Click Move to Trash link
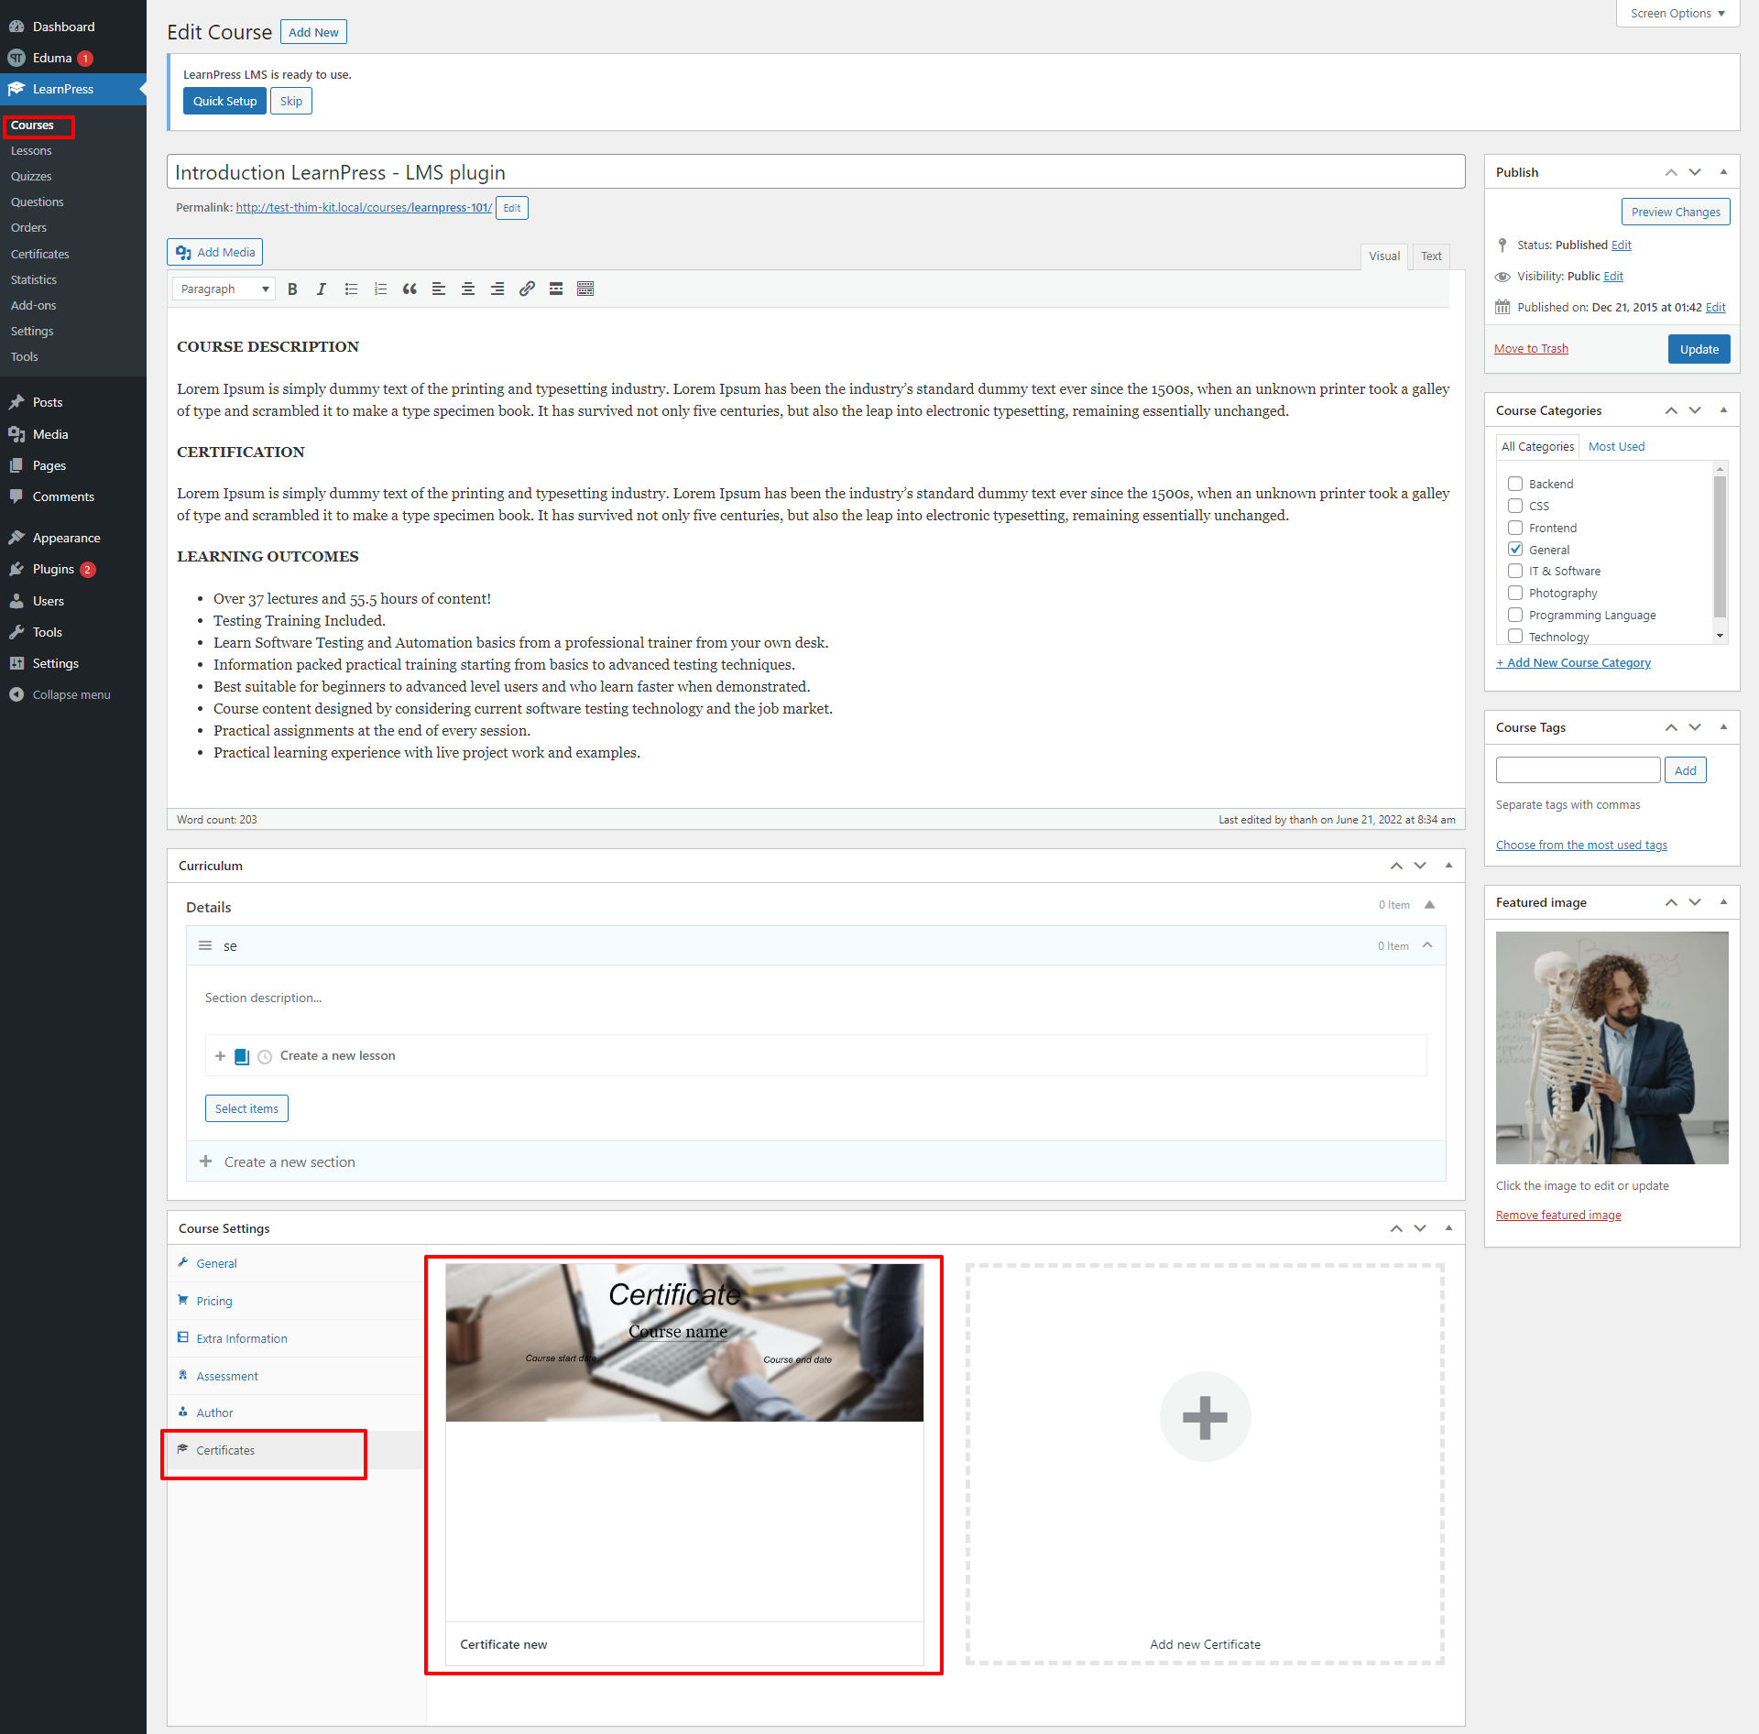Viewport: 1759px width, 1734px height. 1531,349
